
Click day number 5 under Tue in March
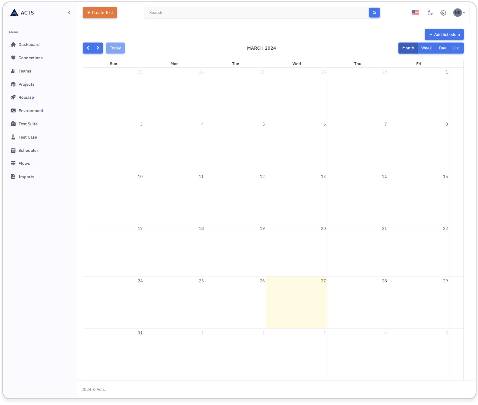(x=264, y=124)
